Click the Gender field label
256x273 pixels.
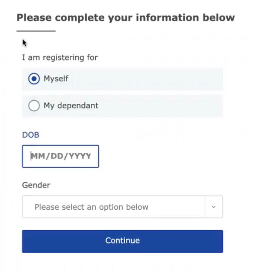(x=36, y=185)
